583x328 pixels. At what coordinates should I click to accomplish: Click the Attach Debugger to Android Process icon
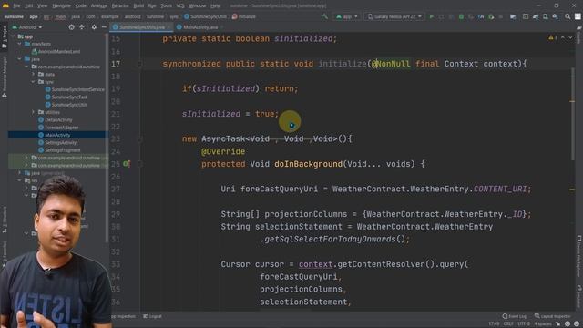tap(491, 16)
